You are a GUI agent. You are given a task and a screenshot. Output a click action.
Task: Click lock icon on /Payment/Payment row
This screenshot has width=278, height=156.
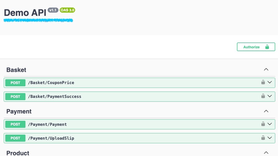click(263, 124)
